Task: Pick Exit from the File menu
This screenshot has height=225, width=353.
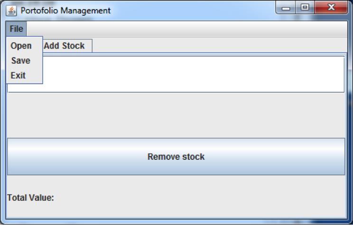Action: coord(19,75)
